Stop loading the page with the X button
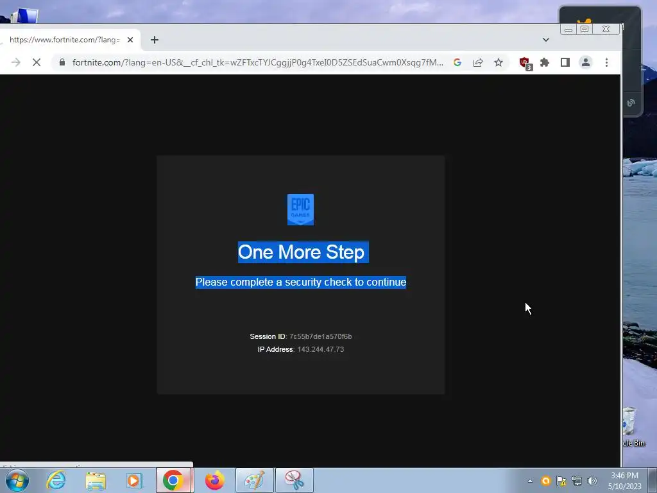 (37, 62)
